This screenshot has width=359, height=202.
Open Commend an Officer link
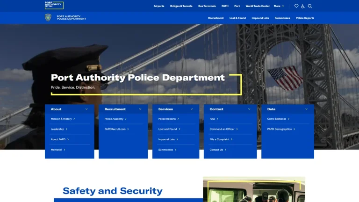[x=224, y=129]
